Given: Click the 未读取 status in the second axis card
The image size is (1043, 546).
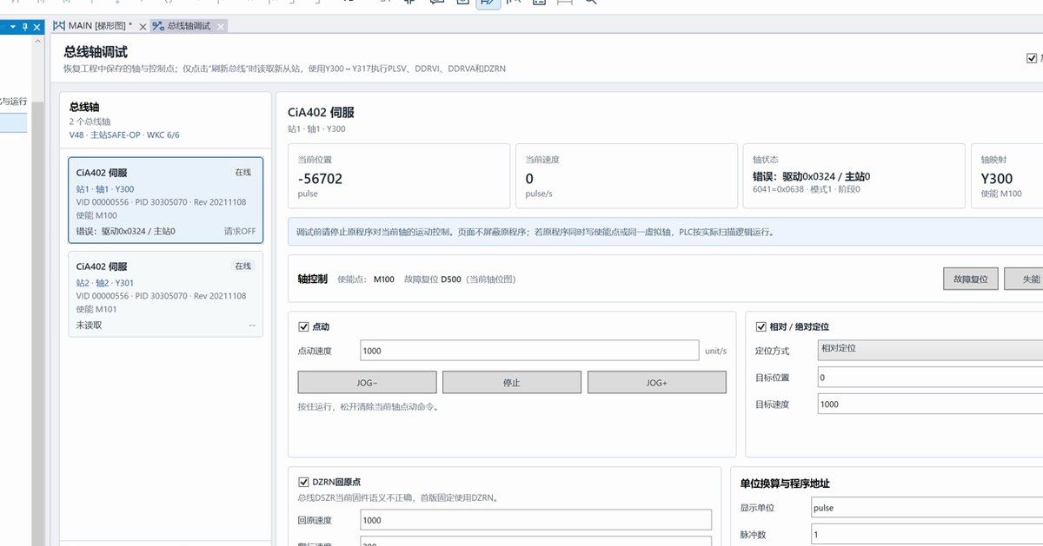Looking at the screenshot, I should tap(89, 326).
